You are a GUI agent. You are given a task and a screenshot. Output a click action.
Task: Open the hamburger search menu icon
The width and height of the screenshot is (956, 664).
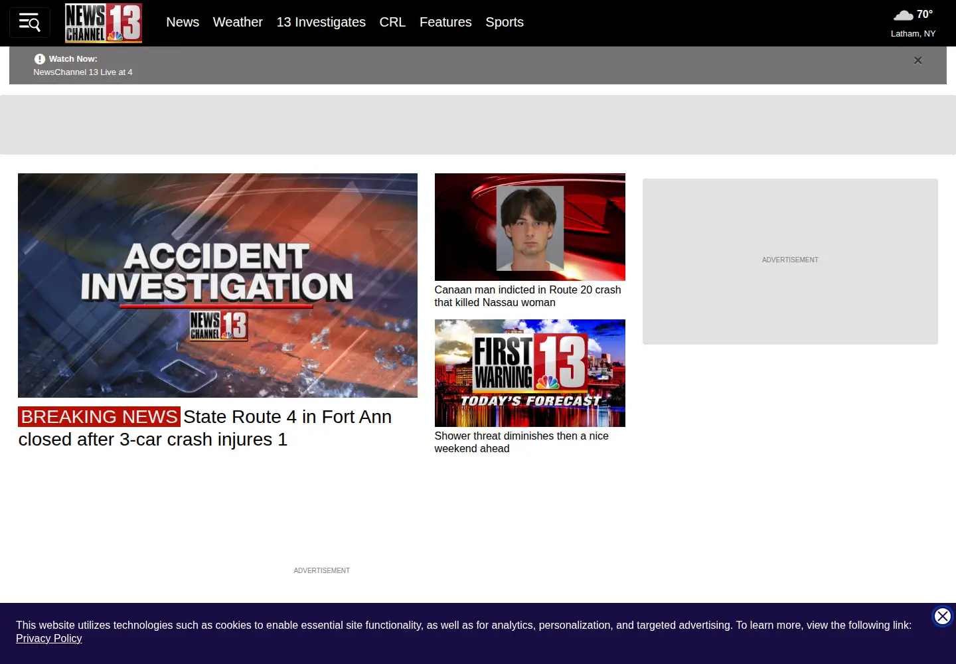pos(30,23)
